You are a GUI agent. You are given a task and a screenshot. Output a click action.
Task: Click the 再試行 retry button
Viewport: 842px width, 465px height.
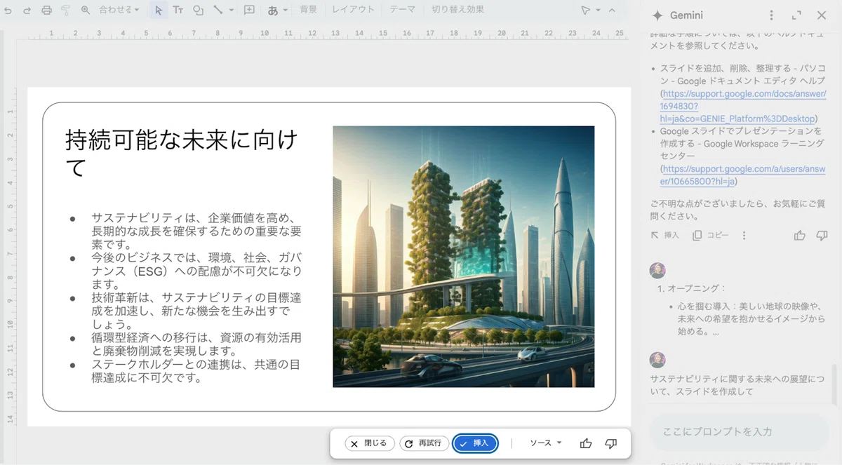pyautogui.click(x=424, y=443)
